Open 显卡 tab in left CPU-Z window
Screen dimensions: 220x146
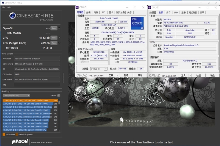point(111,12)
